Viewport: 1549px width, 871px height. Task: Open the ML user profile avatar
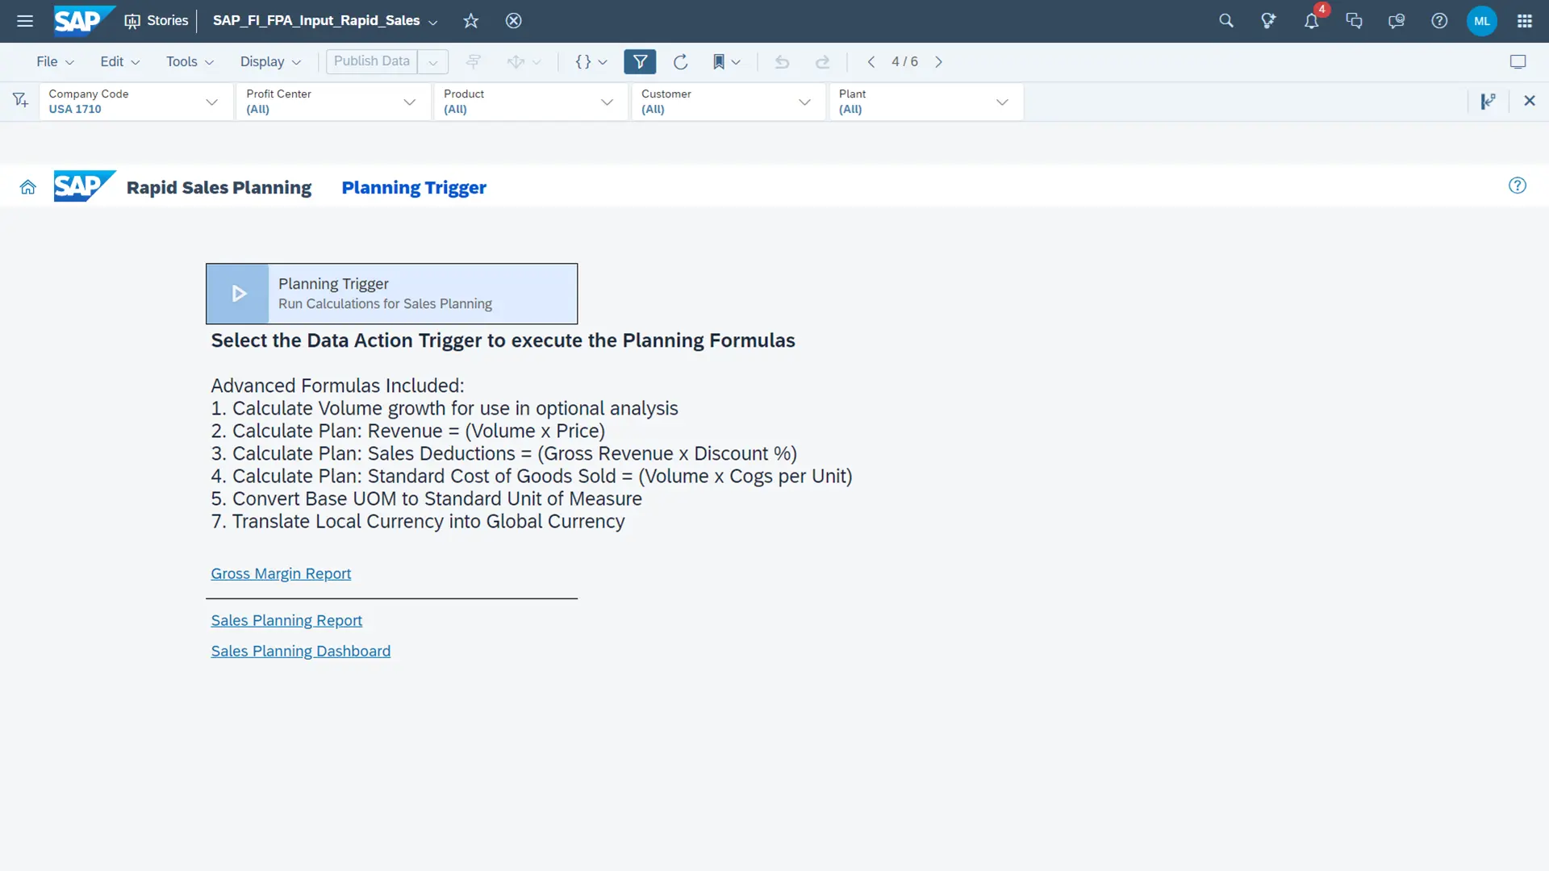[1482, 21]
